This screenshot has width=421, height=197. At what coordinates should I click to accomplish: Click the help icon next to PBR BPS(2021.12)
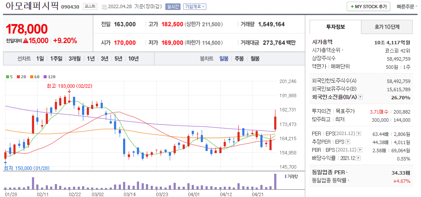coord(360,150)
